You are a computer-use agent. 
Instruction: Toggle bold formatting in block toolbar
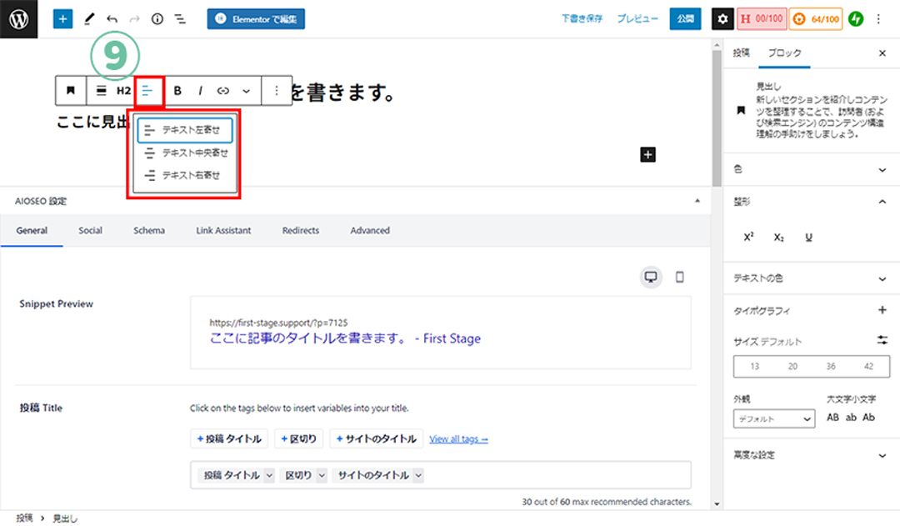[x=177, y=91]
